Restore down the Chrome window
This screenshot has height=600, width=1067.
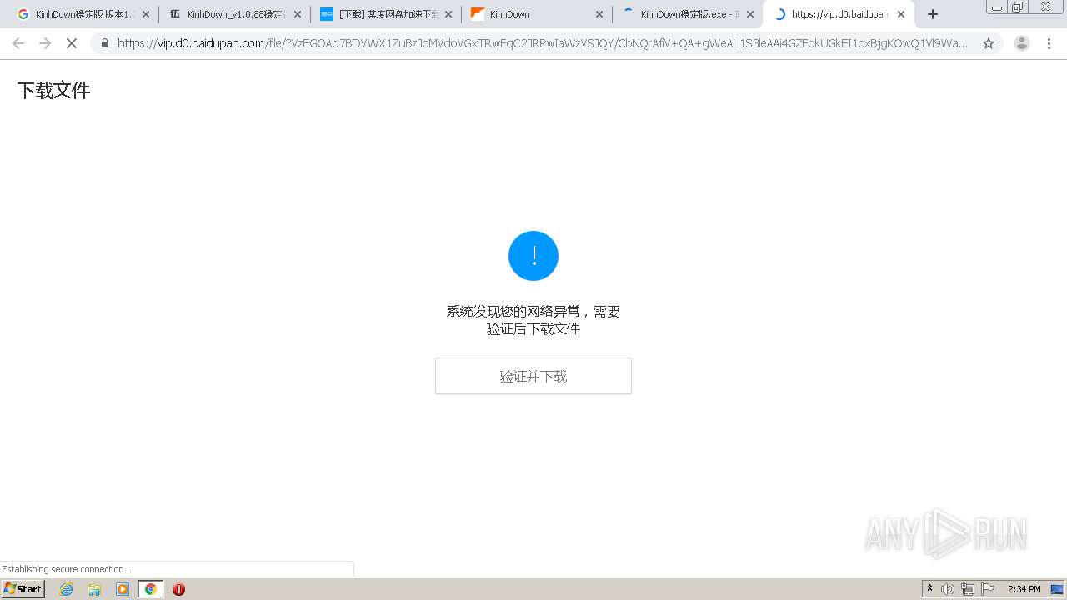click(1018, 7)
